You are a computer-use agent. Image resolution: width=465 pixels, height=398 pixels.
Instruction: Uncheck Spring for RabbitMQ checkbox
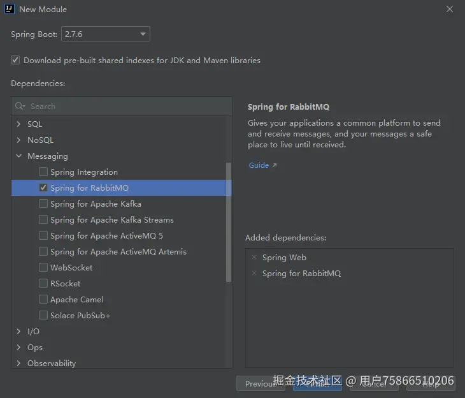pyautogui.click(x=43, y=188)
